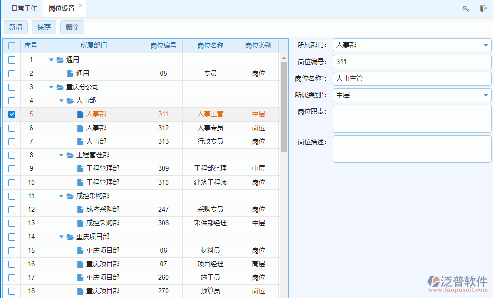The image size is (493, 298).
Task: Click the 删除 button
Action: pos(72,27)
